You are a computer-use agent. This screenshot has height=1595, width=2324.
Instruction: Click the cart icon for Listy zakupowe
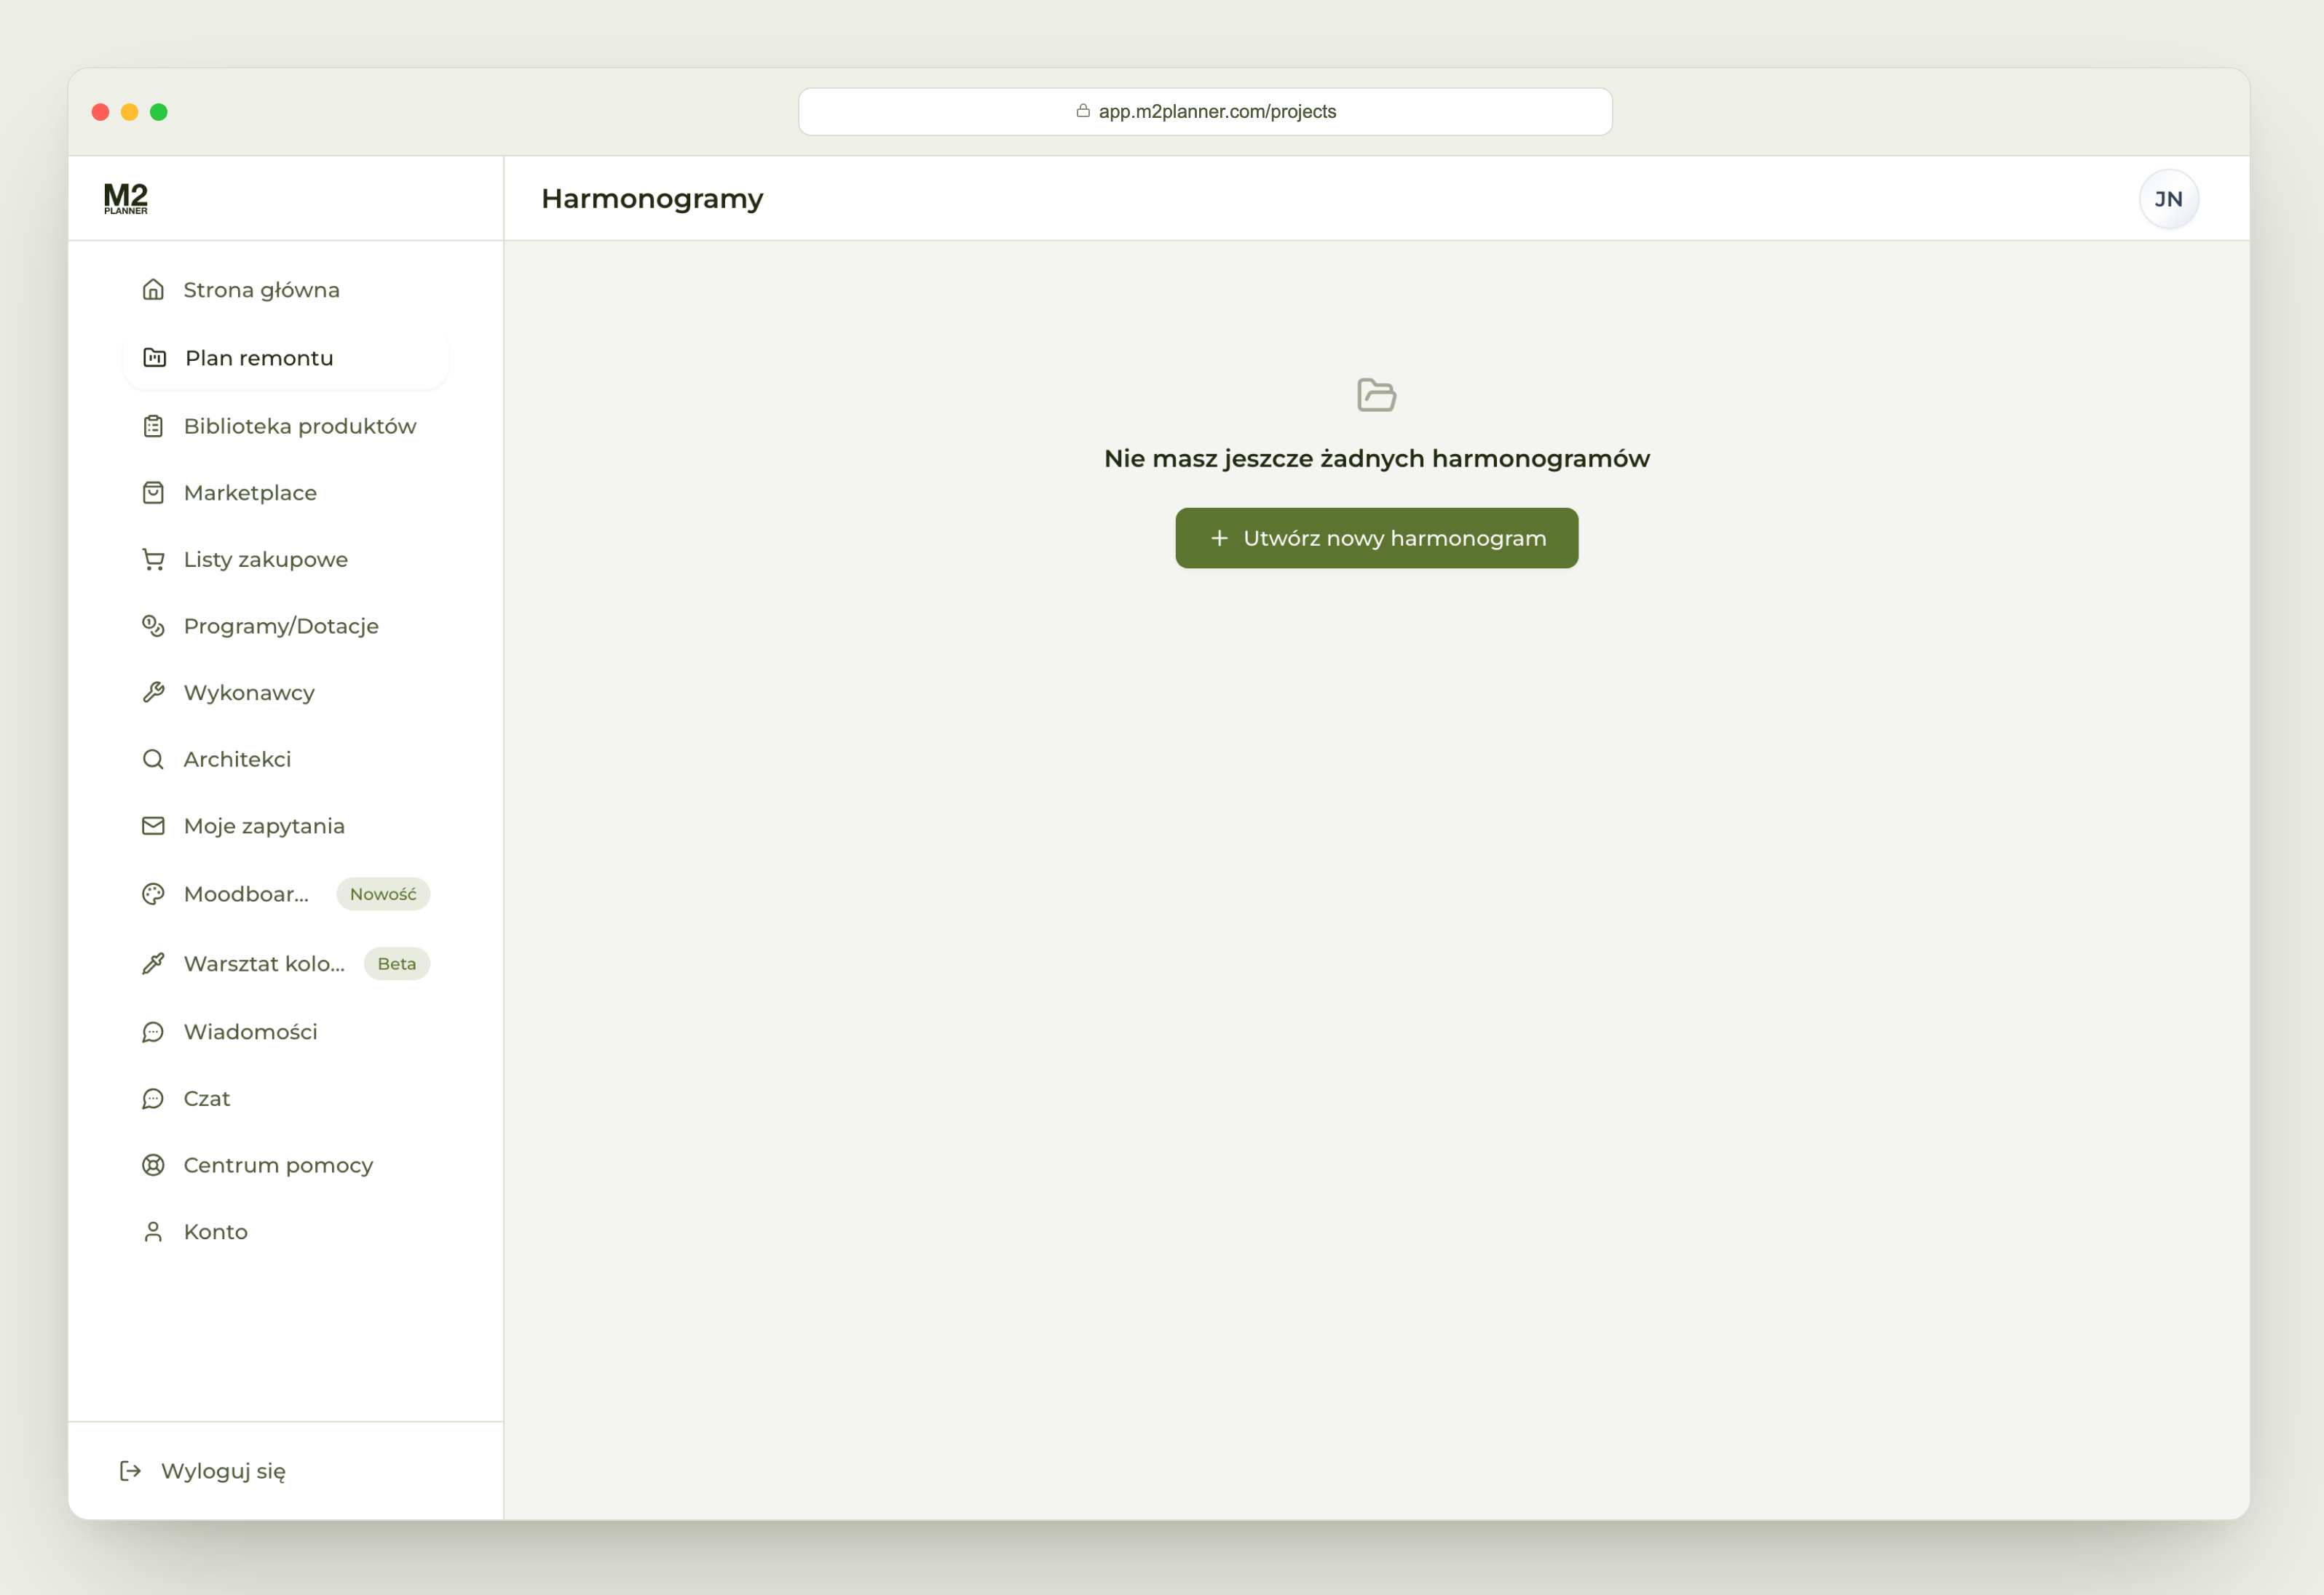coord(153,560)
